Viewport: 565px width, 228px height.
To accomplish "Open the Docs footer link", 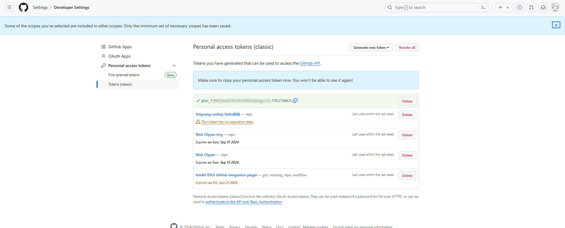I will click(280, 227).
